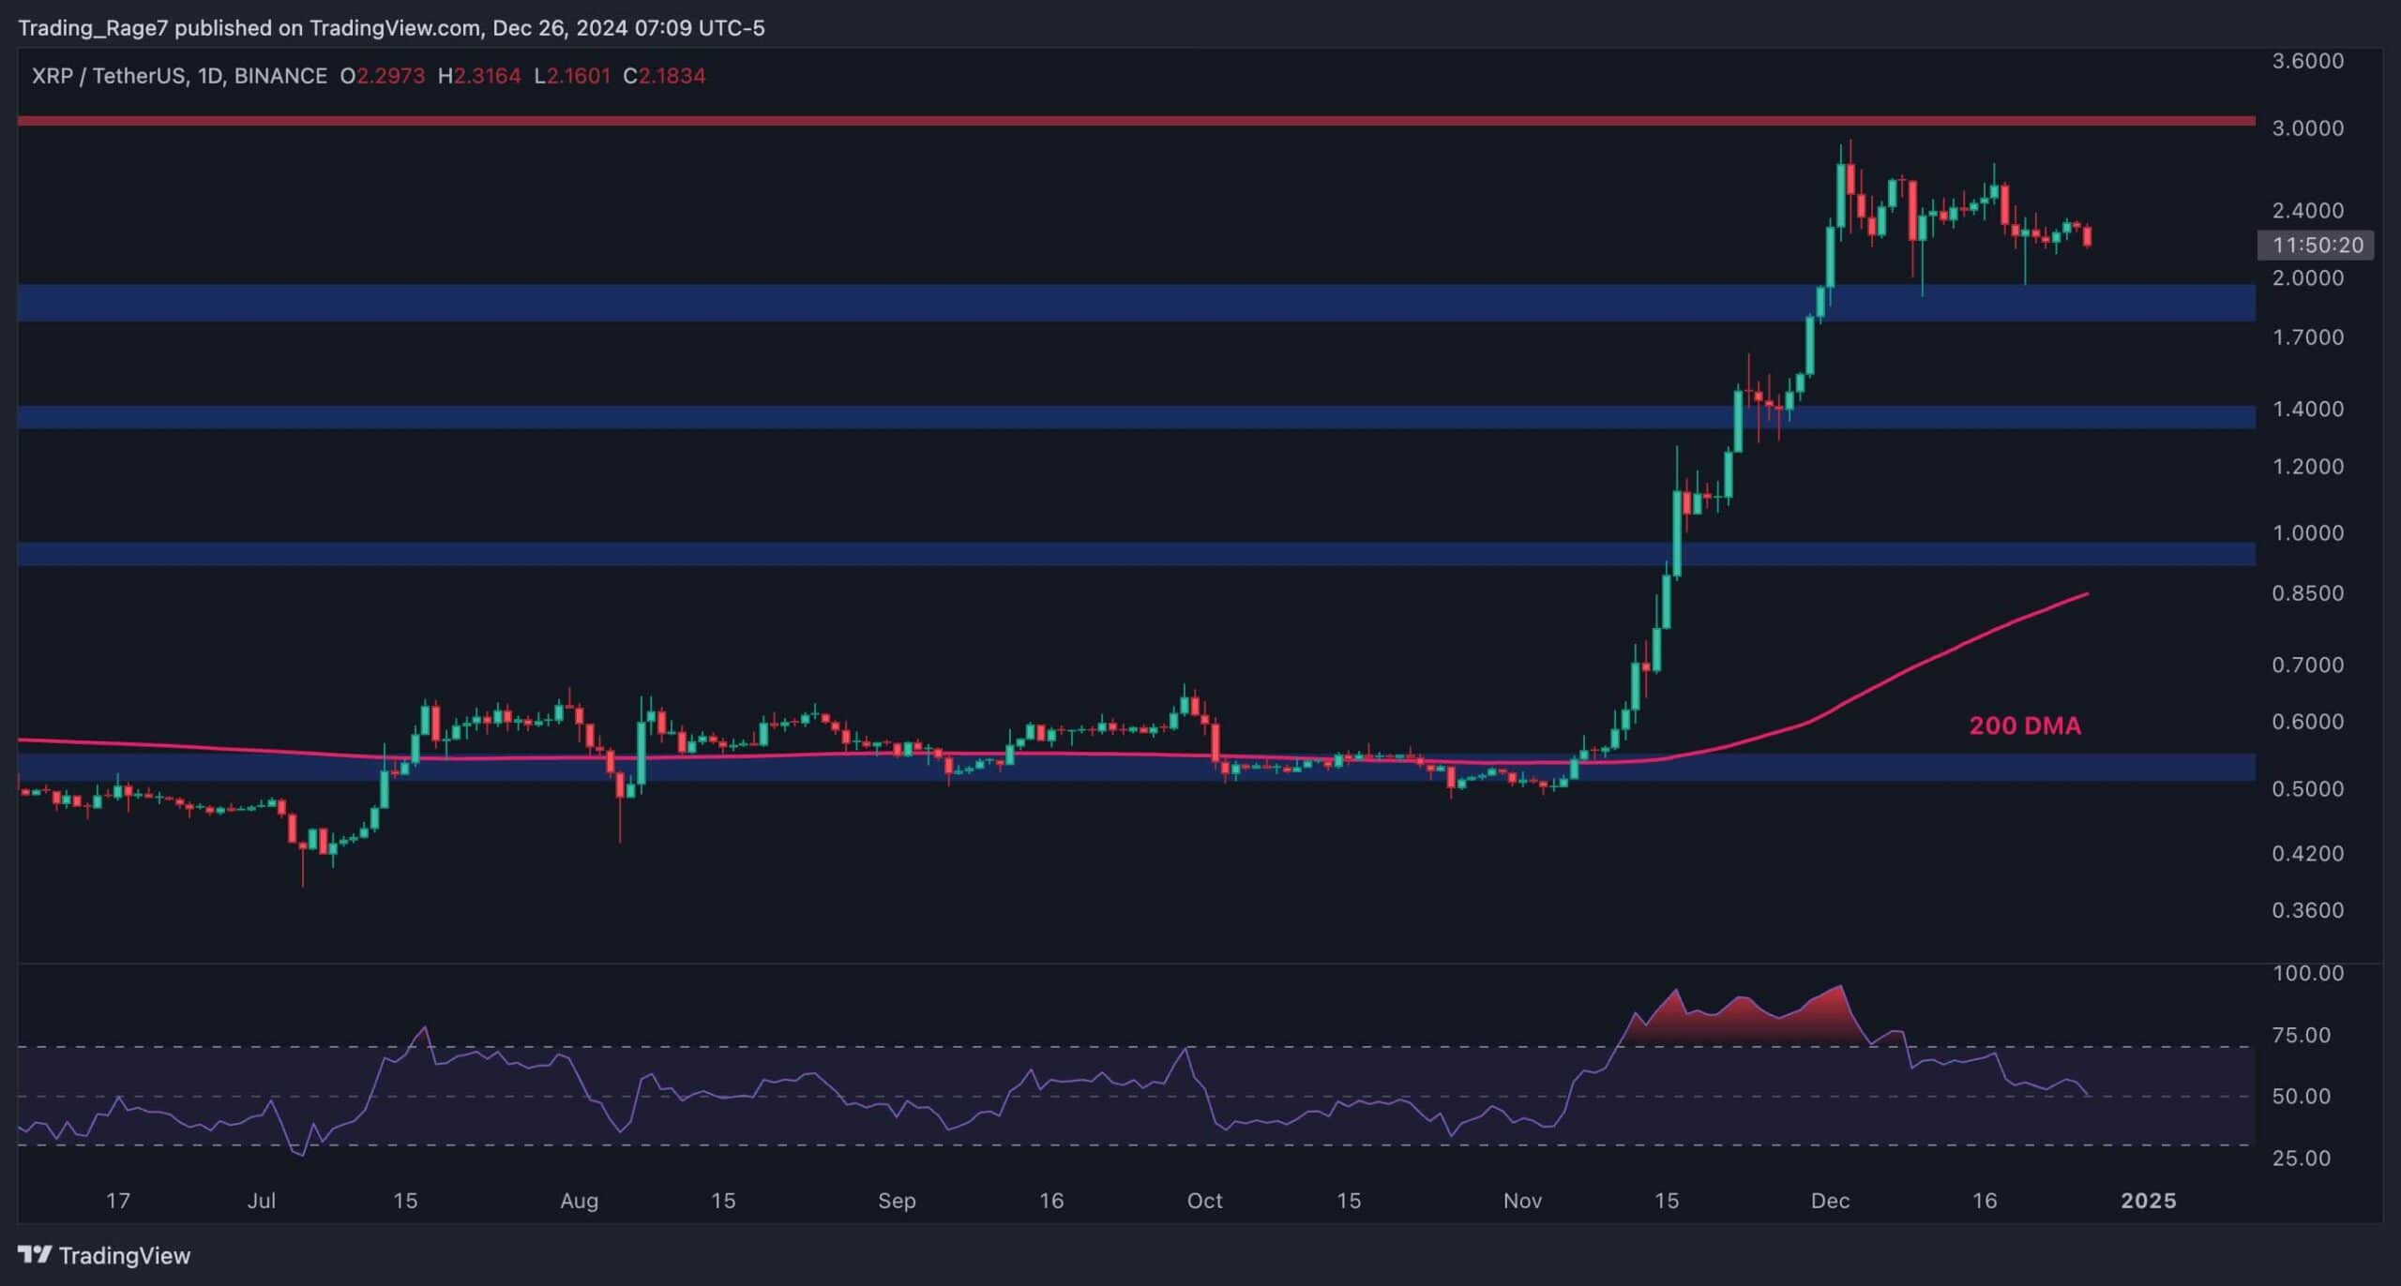Click the TradingView logo icon
Image resolution: width=2401 pixels, height=1286 pixels.
(36, 1256)
